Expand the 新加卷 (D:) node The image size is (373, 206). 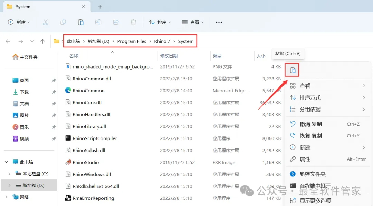(x=10, y=185)
